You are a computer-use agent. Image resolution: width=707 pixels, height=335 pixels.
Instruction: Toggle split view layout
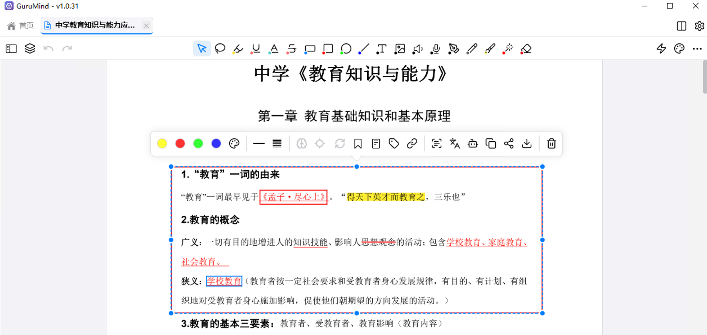point(681,26)
